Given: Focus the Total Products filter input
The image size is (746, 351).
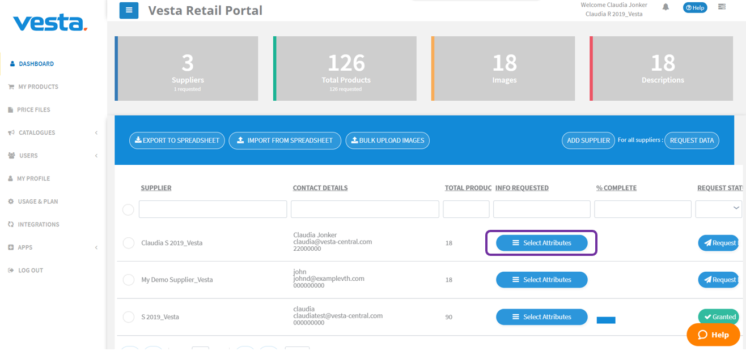Looking at the screenshot, I should [466, 209].
